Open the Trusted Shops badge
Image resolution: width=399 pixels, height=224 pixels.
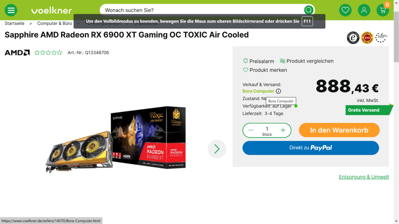tap(353, 37)
